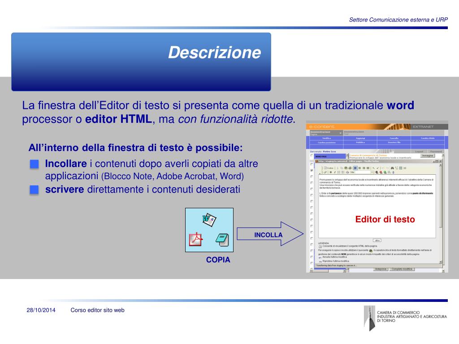Image resolution: width=459 pixels, height=344 pixels.
Task: Switch to the Amministrazione Siti tab
Action: coord(360,133)
